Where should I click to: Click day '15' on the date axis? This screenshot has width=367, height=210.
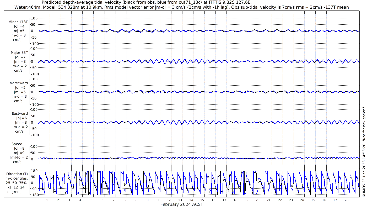[x=202, y=200]
